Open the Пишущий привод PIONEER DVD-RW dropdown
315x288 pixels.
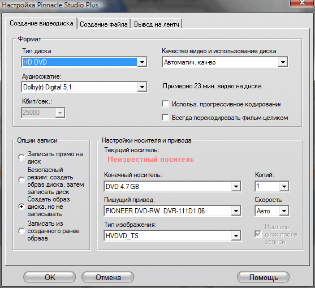(x=172, y=211)
